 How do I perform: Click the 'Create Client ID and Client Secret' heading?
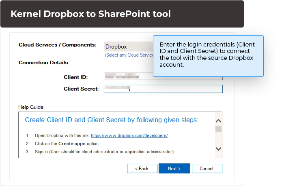(x=112, y=120)
